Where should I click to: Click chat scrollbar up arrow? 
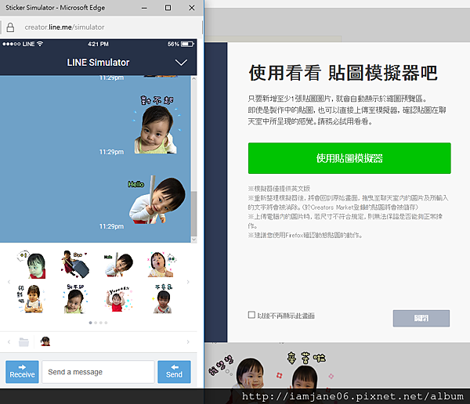193,78
